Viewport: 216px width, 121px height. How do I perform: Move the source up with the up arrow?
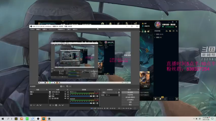click(x=60, y=105)
